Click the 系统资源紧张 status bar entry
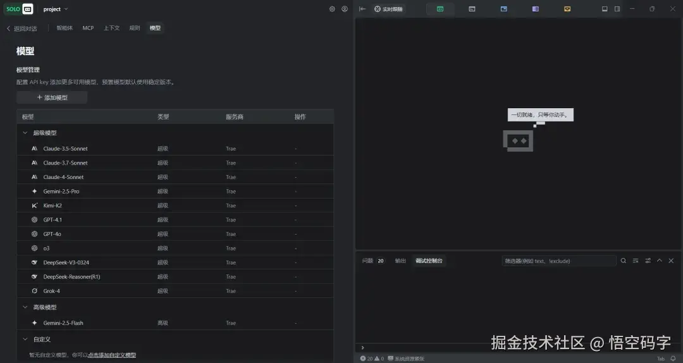This screenshot has height=363, width=683. [x=406, y=359]
